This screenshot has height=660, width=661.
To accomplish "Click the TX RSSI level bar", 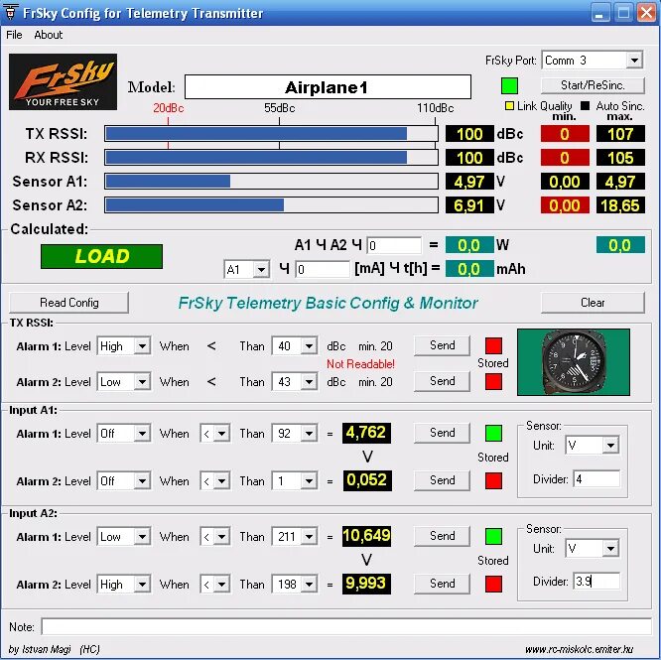I will [x=271, y=134].
